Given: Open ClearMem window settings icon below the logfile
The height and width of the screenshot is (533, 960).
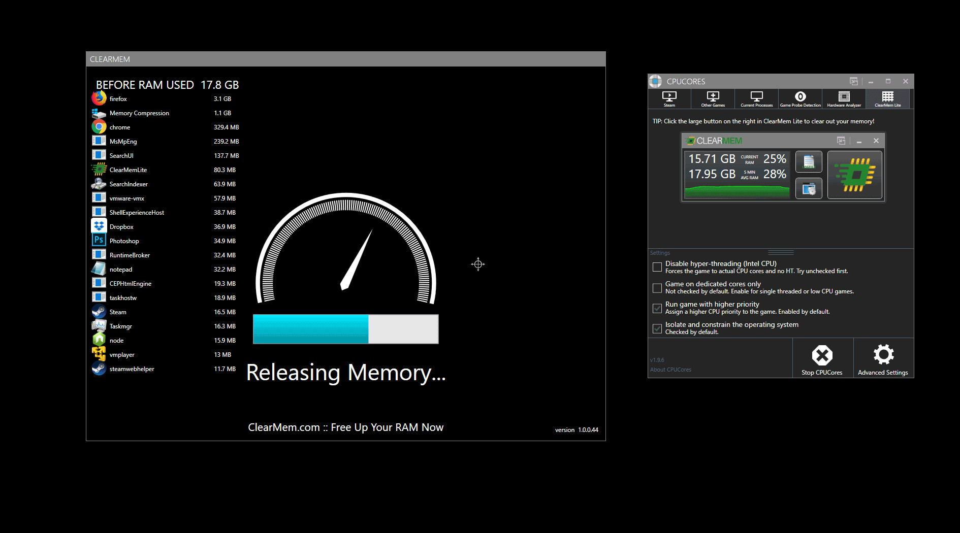Looking at the screenshot, I should 809,188.
